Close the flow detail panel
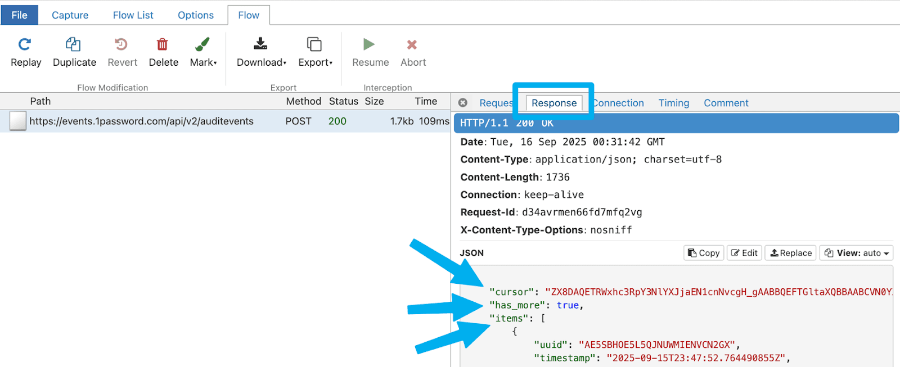Viewport: 900px width, 367px height. pyautogui.click(x=463, y=103)
